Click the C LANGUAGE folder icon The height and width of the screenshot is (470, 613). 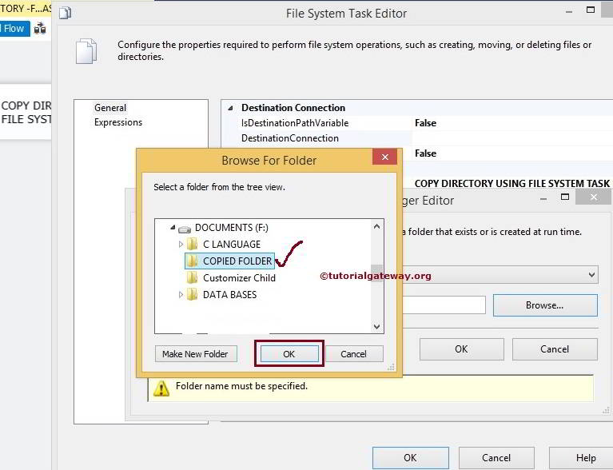192,245
